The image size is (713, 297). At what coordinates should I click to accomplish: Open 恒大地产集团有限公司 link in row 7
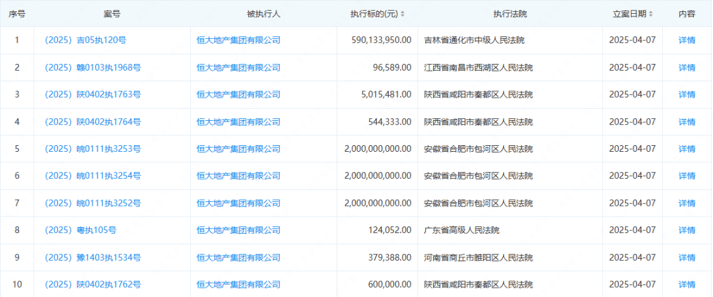[x=238, y=203]
